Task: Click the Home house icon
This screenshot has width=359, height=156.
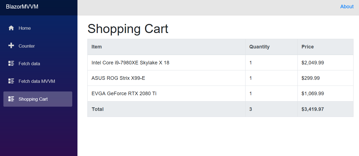Action: click(x=11, y=28)
